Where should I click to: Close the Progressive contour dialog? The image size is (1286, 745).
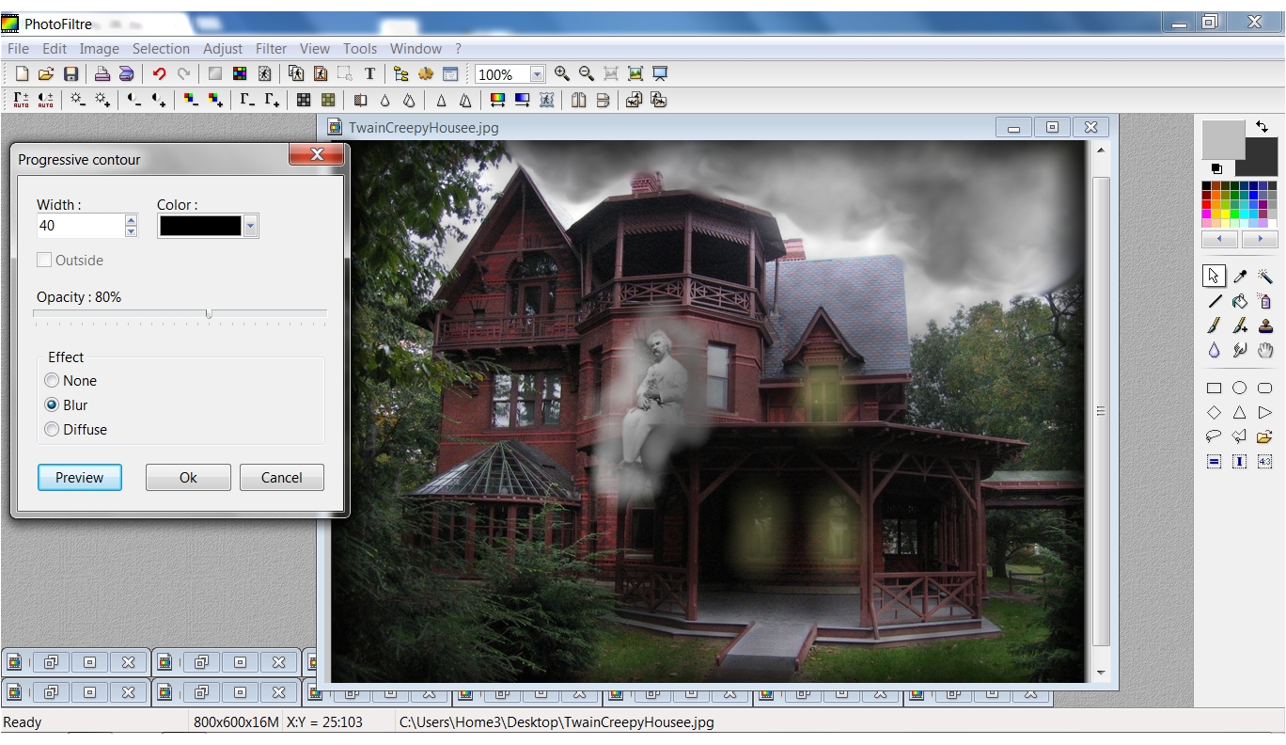click(317, 155)
